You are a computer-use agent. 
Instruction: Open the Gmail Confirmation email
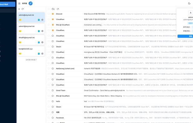point(120,91)
